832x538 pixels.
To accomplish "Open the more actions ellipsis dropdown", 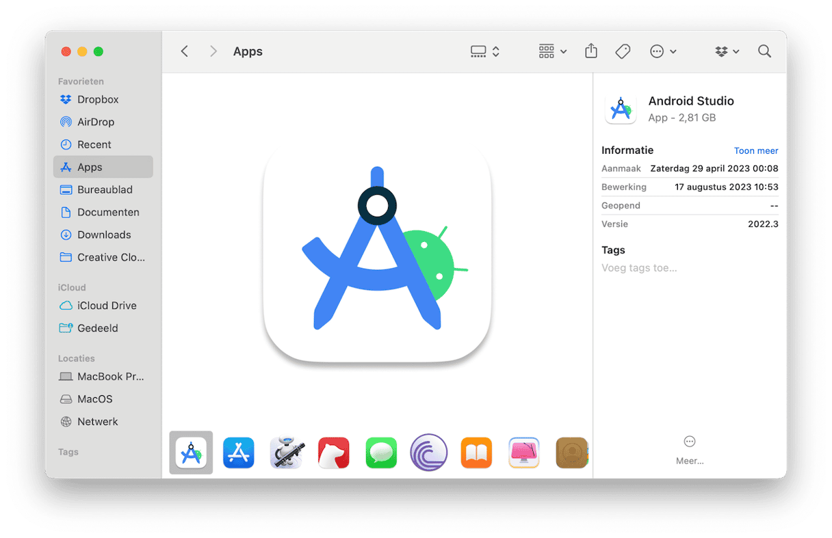I will coord(662,51).
